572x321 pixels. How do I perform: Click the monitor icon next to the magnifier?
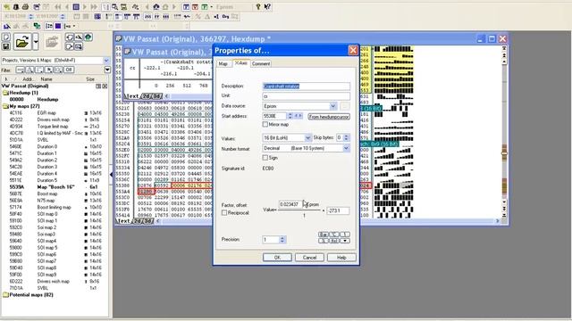click(123, 6)
